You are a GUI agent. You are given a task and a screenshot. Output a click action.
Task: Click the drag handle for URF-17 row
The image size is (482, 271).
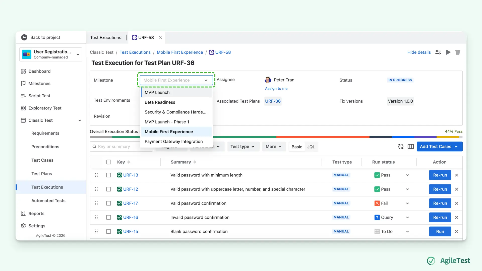click(96, 203)
